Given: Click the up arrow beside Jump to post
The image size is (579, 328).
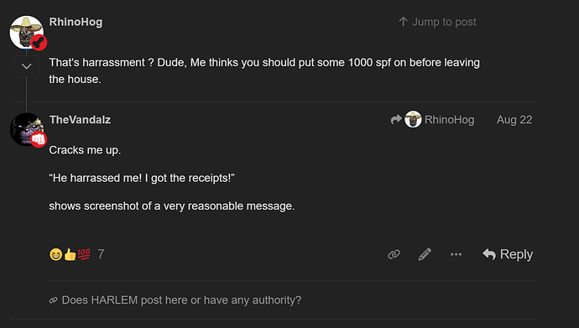Looking at the screenshot, I should point(404,22).
